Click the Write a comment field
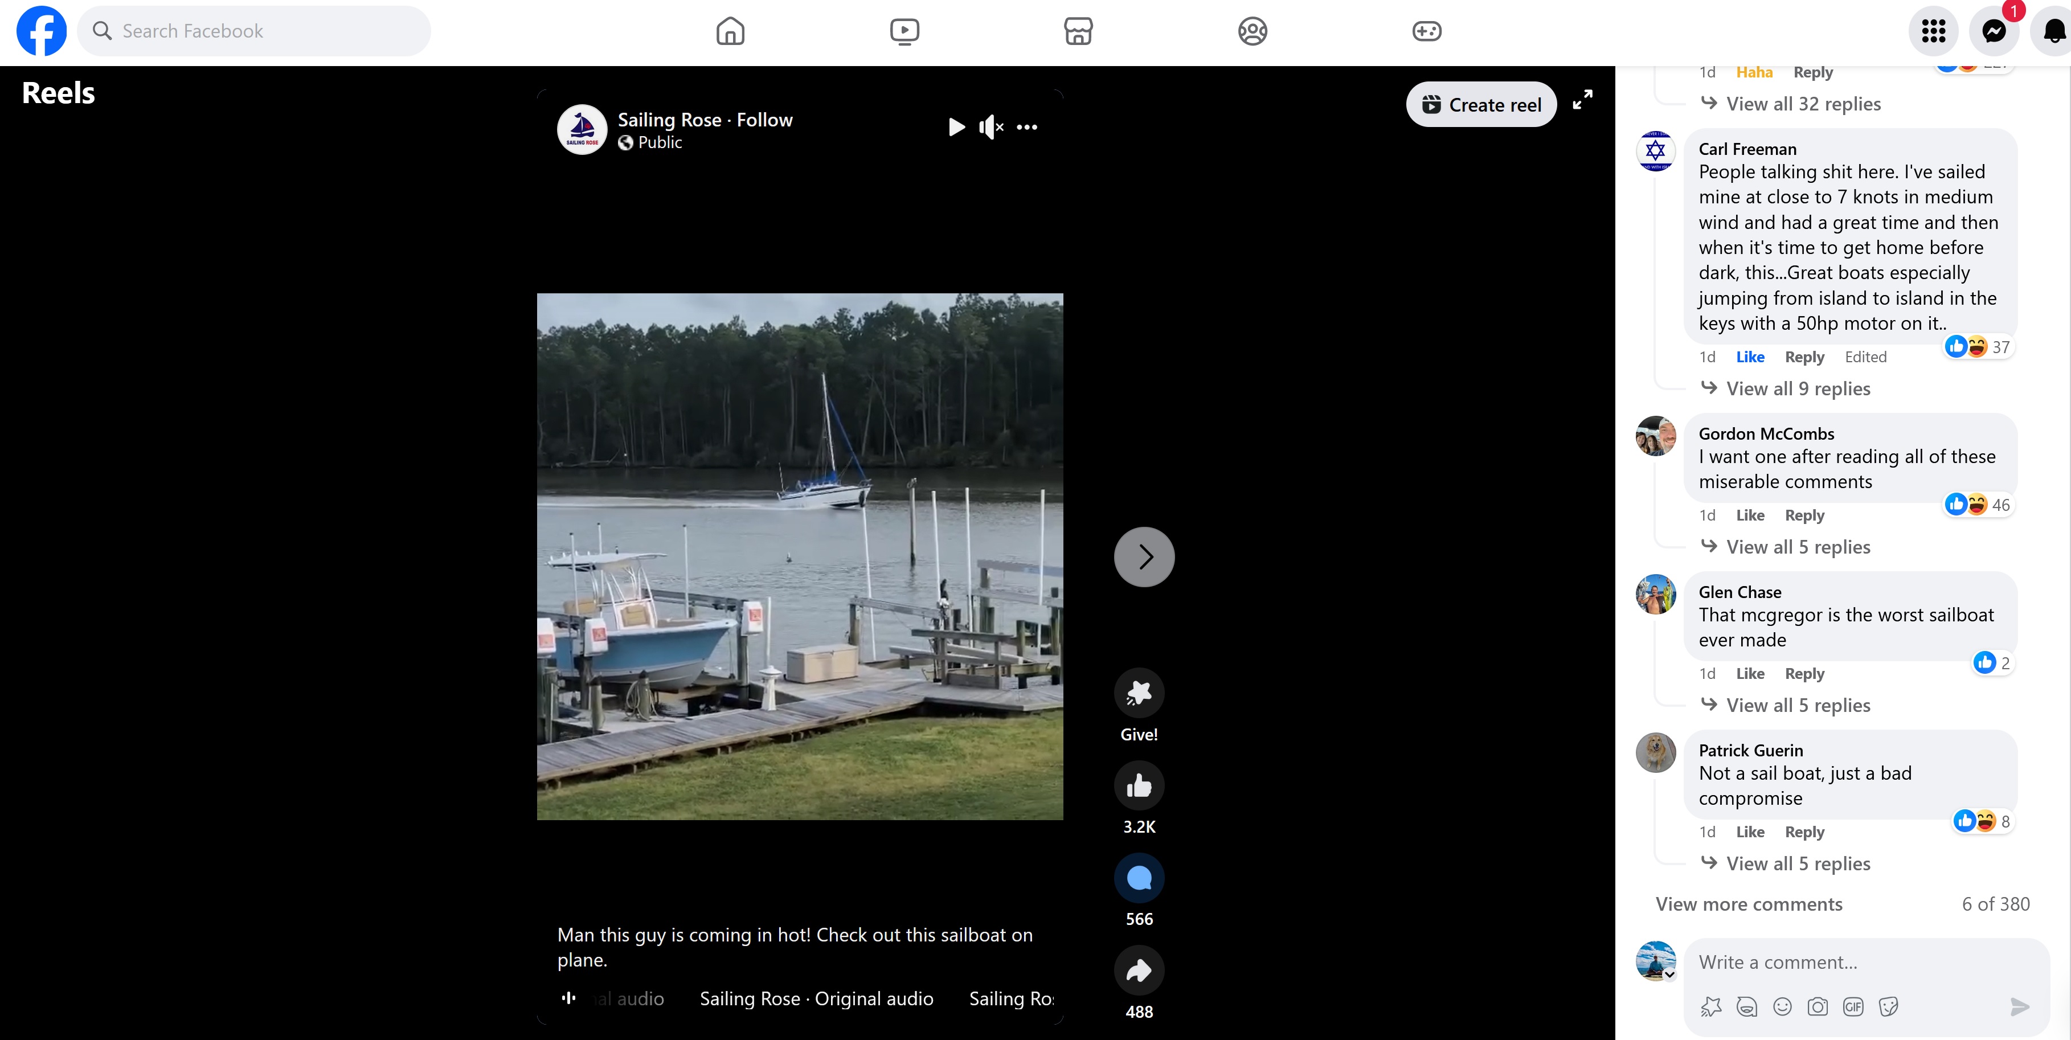Image resolution: width=2071 pixels, height=1040 pixels. click(1849, 962)
